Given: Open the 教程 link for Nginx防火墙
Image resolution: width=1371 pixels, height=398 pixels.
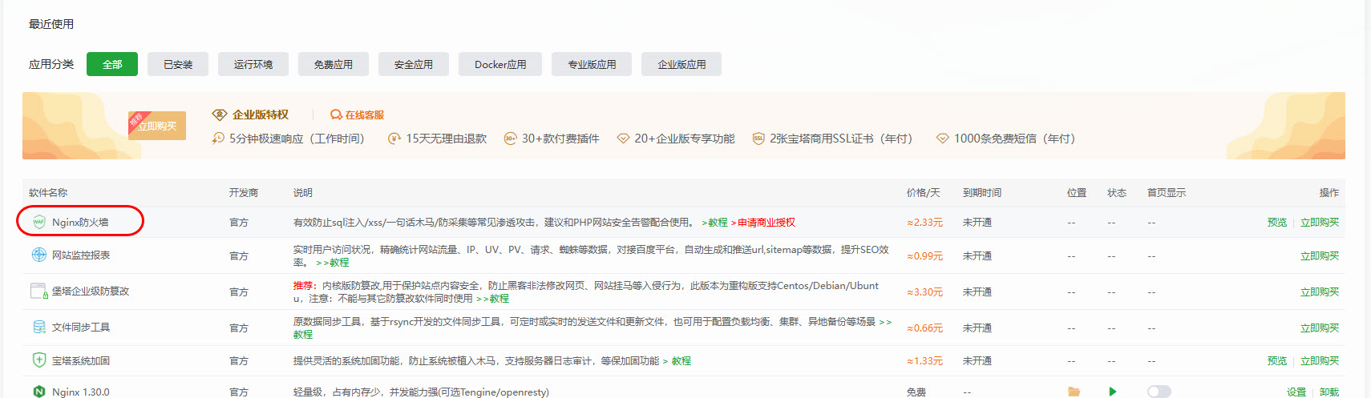Looking at the screenshot, I should pos(715,222).
